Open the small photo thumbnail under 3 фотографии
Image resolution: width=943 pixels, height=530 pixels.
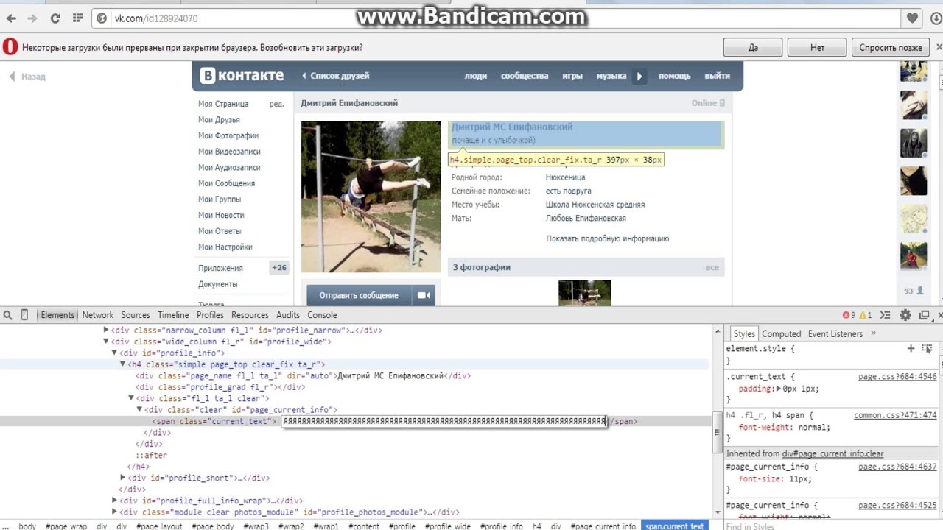coord(584,293)
